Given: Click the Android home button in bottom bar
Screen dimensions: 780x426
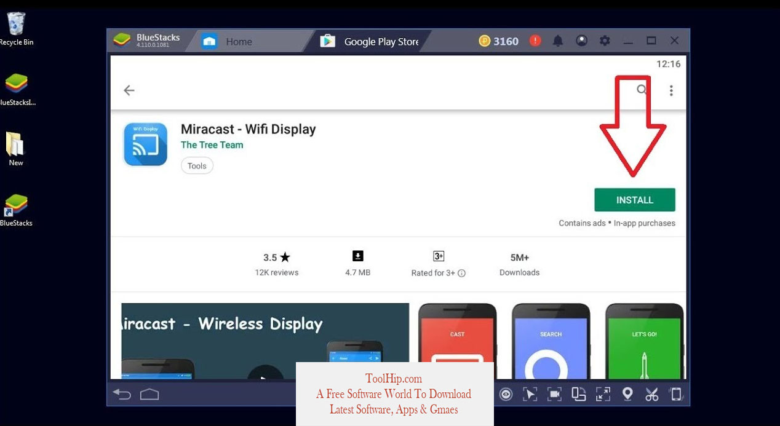Looking at the screenshot, I should 149,394.
